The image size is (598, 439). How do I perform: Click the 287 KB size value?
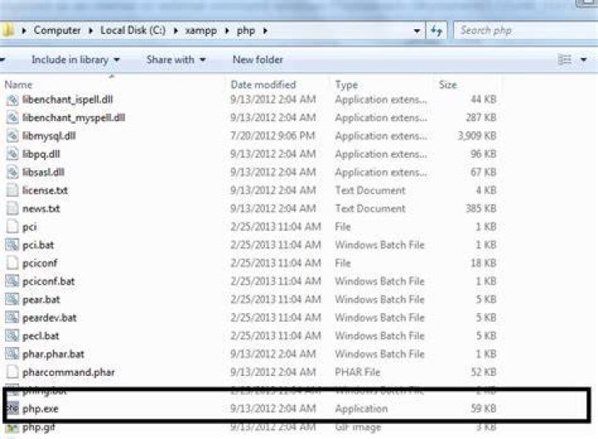coord(481,118)
